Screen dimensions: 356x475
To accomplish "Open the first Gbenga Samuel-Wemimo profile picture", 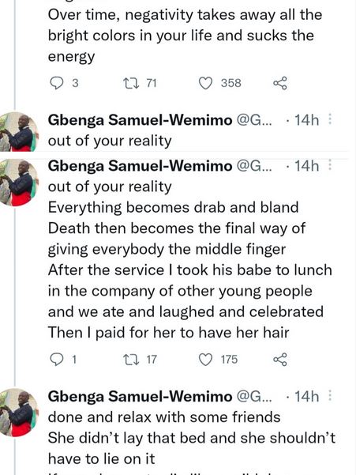I will (19, 132).
